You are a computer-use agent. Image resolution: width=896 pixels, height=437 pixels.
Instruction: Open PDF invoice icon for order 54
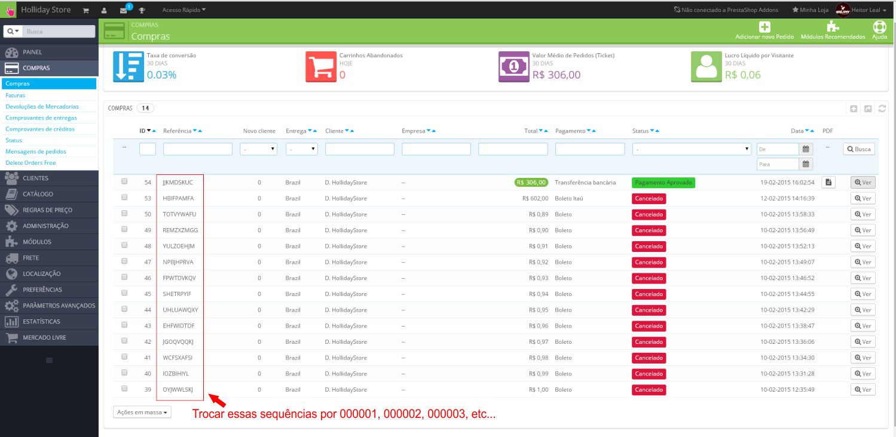[x=828, y=182]
